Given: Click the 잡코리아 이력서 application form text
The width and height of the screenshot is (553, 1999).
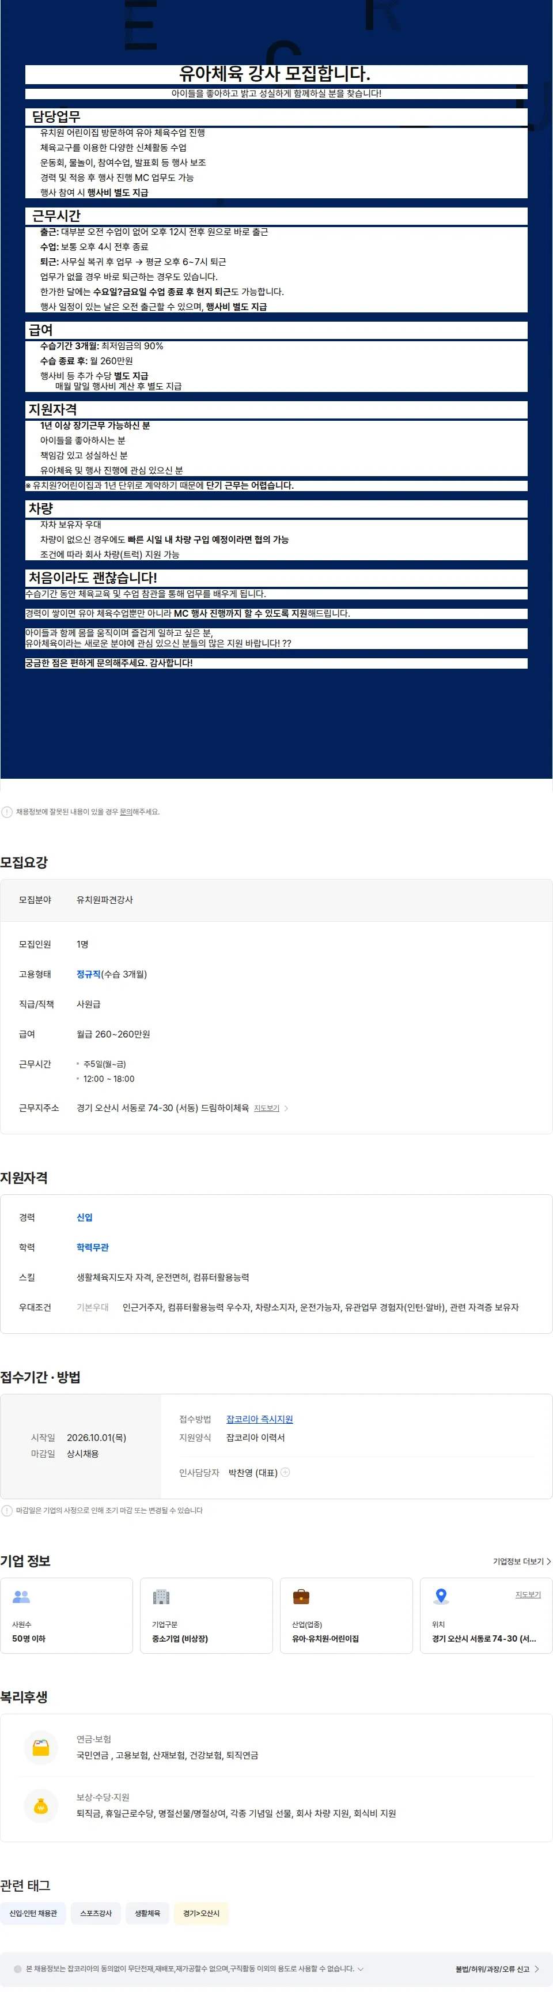Looking at the screenshot, I should (x=255, y=1438).
